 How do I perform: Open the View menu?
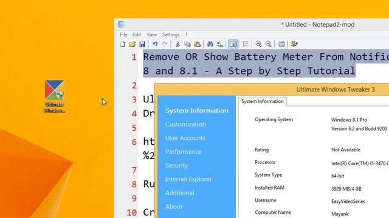tap(151, 35)
